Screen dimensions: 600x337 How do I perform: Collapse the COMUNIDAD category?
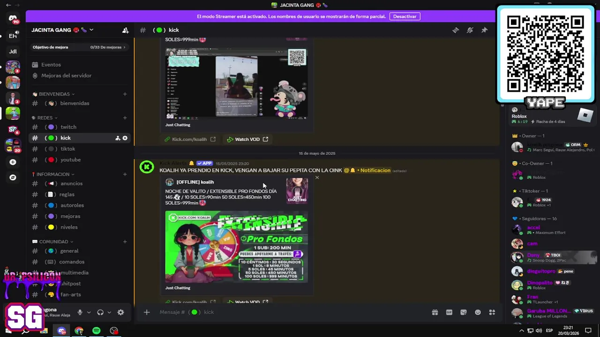pyautogui.click(x=53, y=242)
